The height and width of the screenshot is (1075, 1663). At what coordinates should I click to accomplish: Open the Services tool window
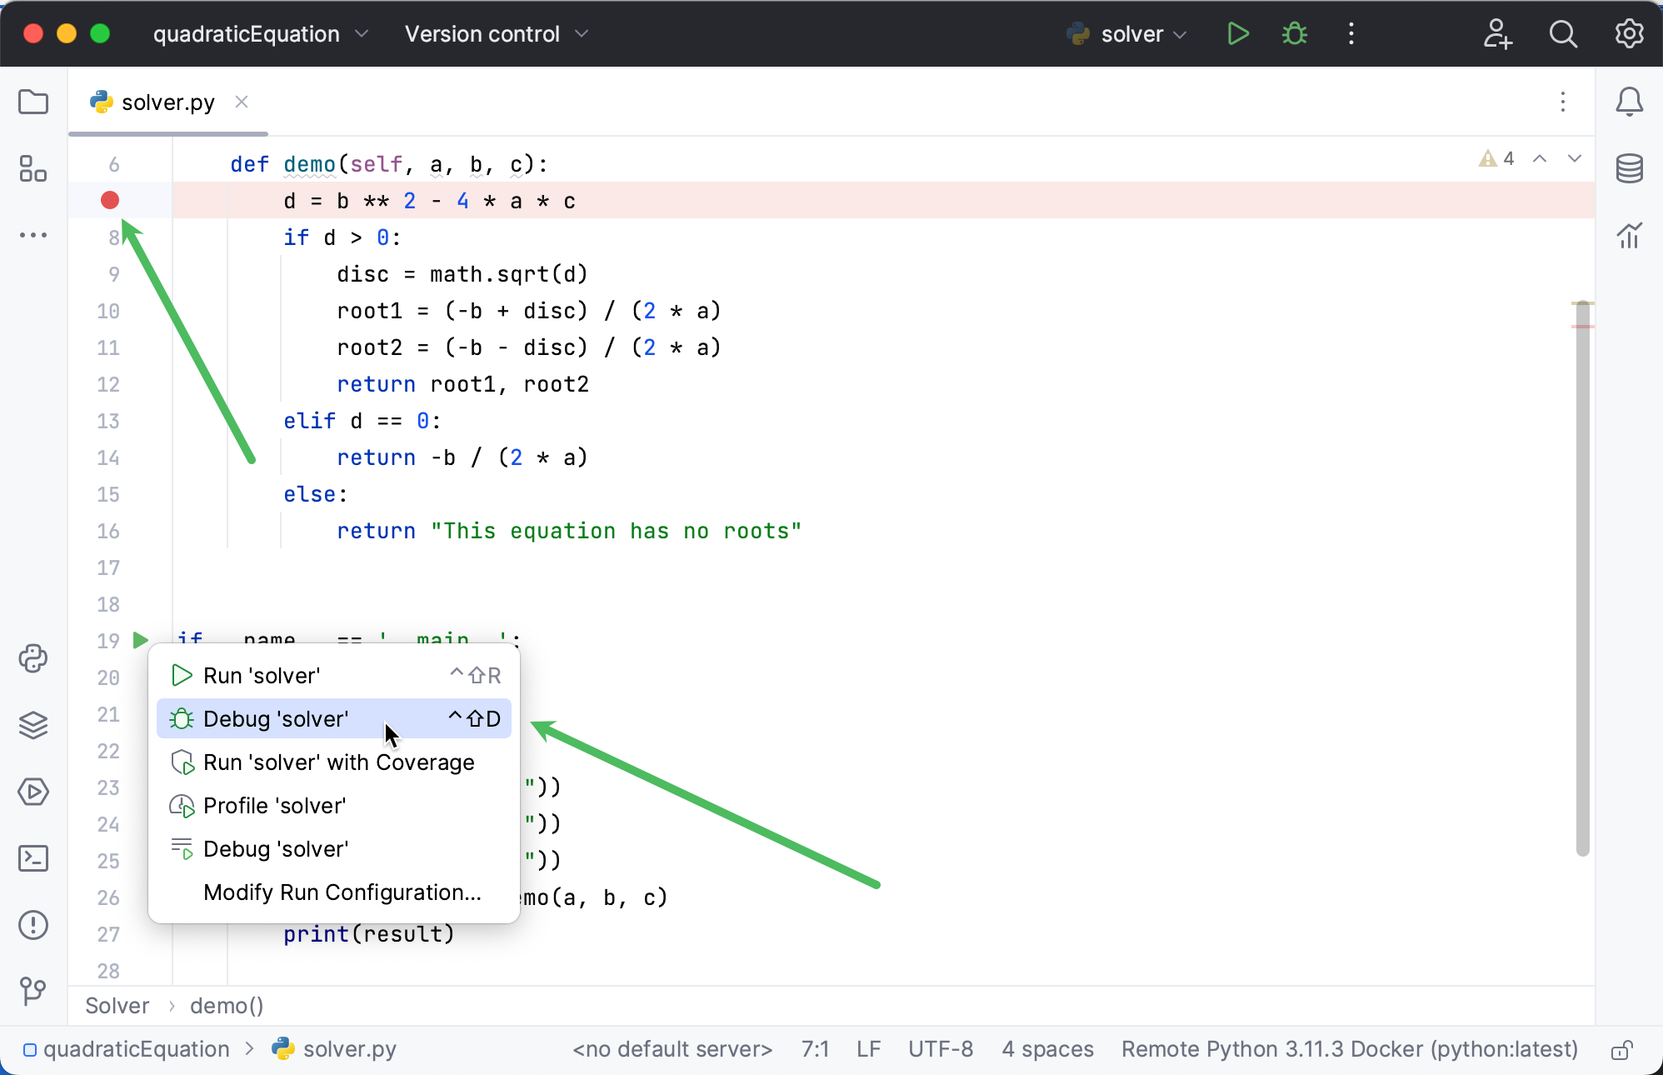(33, 792)
